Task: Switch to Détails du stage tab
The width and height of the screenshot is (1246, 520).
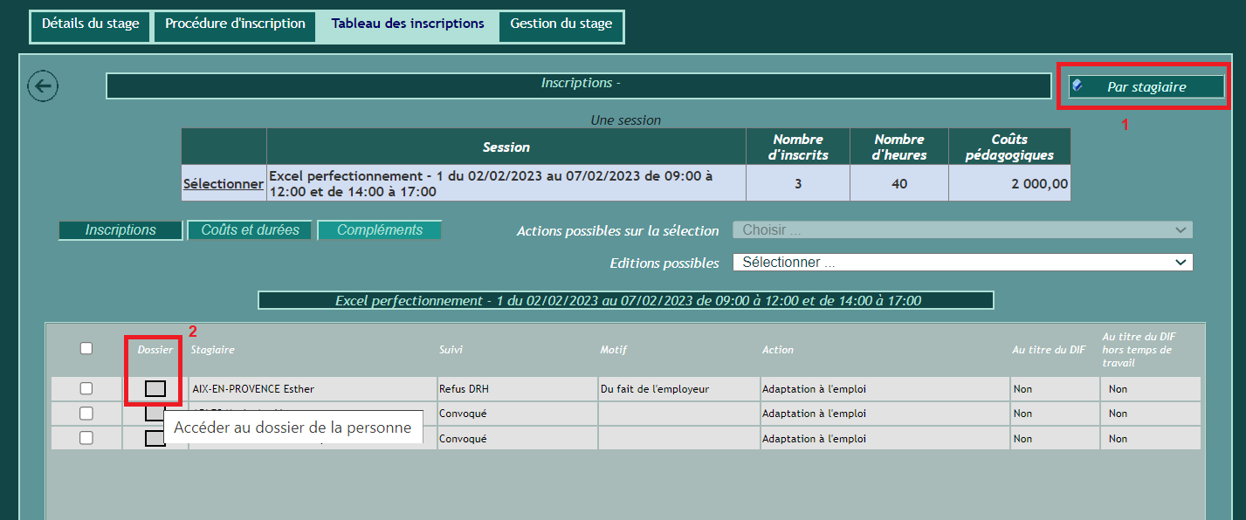Action: 91,24
